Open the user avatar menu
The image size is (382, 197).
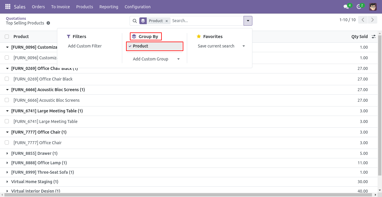pos(373,7)
